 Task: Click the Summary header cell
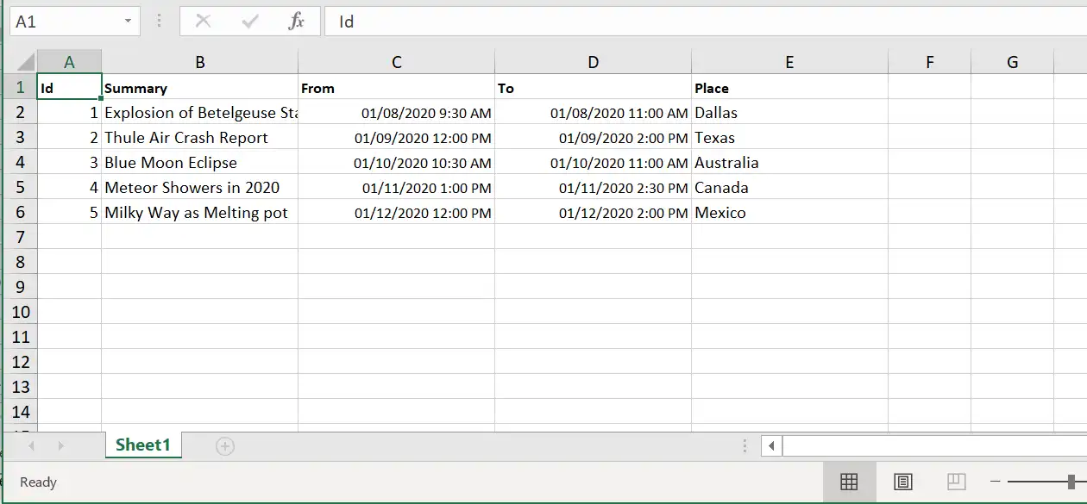pos(200,87)
